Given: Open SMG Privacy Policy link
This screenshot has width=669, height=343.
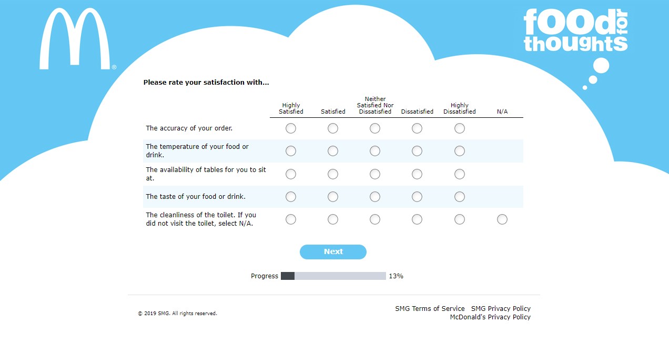Looking at the screenshot, I should [x=501, y=309].
